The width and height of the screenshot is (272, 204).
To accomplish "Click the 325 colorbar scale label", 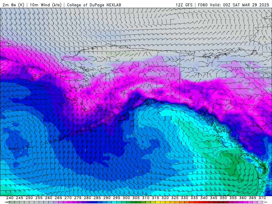I will (x=175, y=198).
